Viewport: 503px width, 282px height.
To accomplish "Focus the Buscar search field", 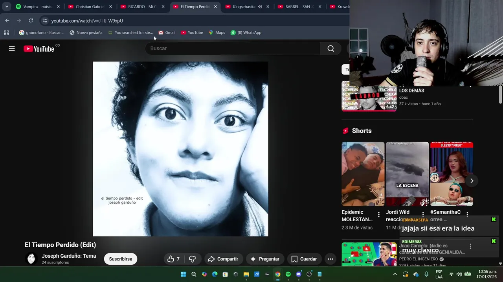I will 233,49.
